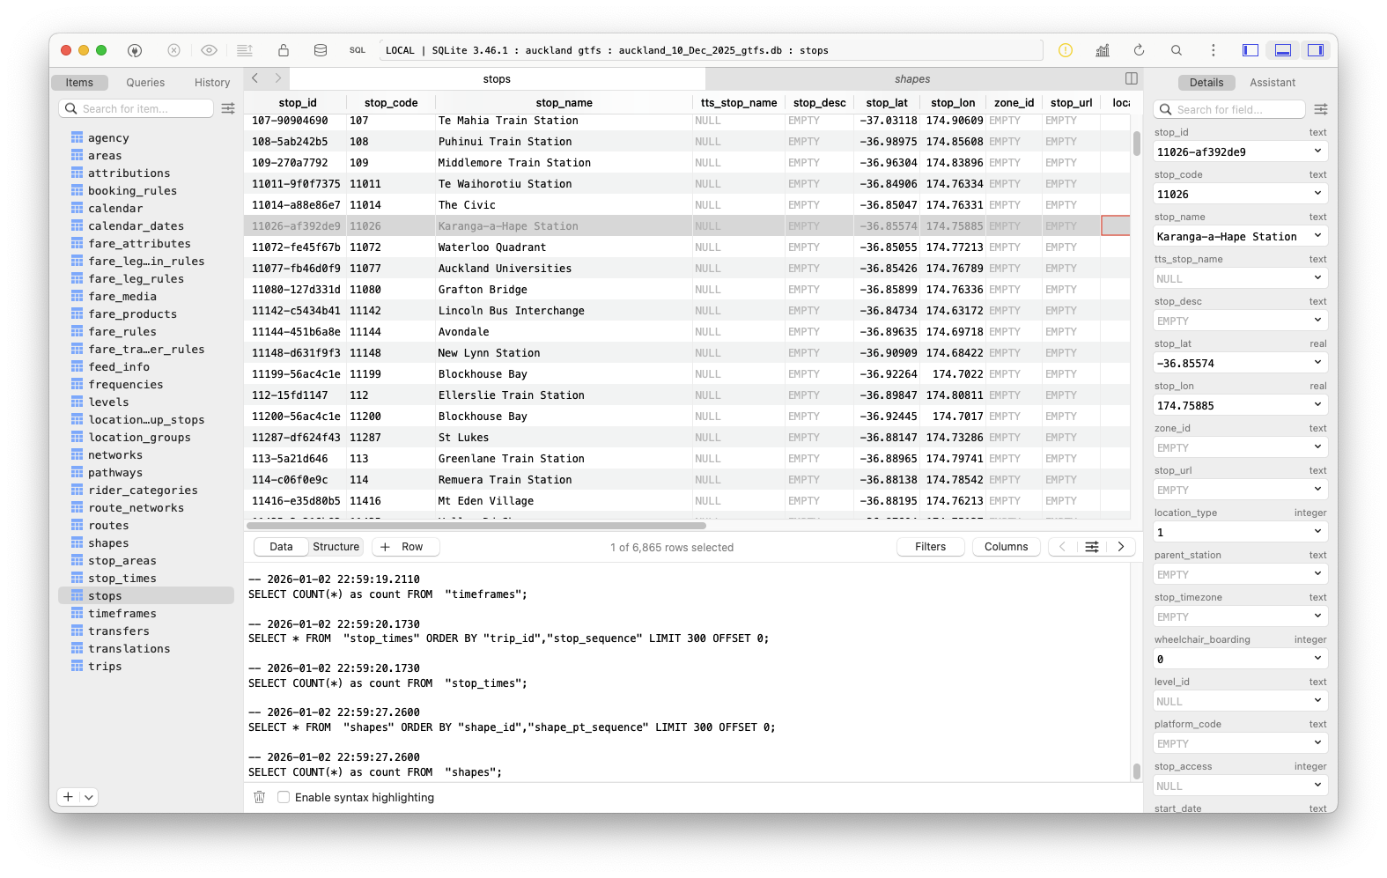This screenshot has width=1387, height=878.
Task: Click the connection plug icon in toolbar
Action: [135, 50]
